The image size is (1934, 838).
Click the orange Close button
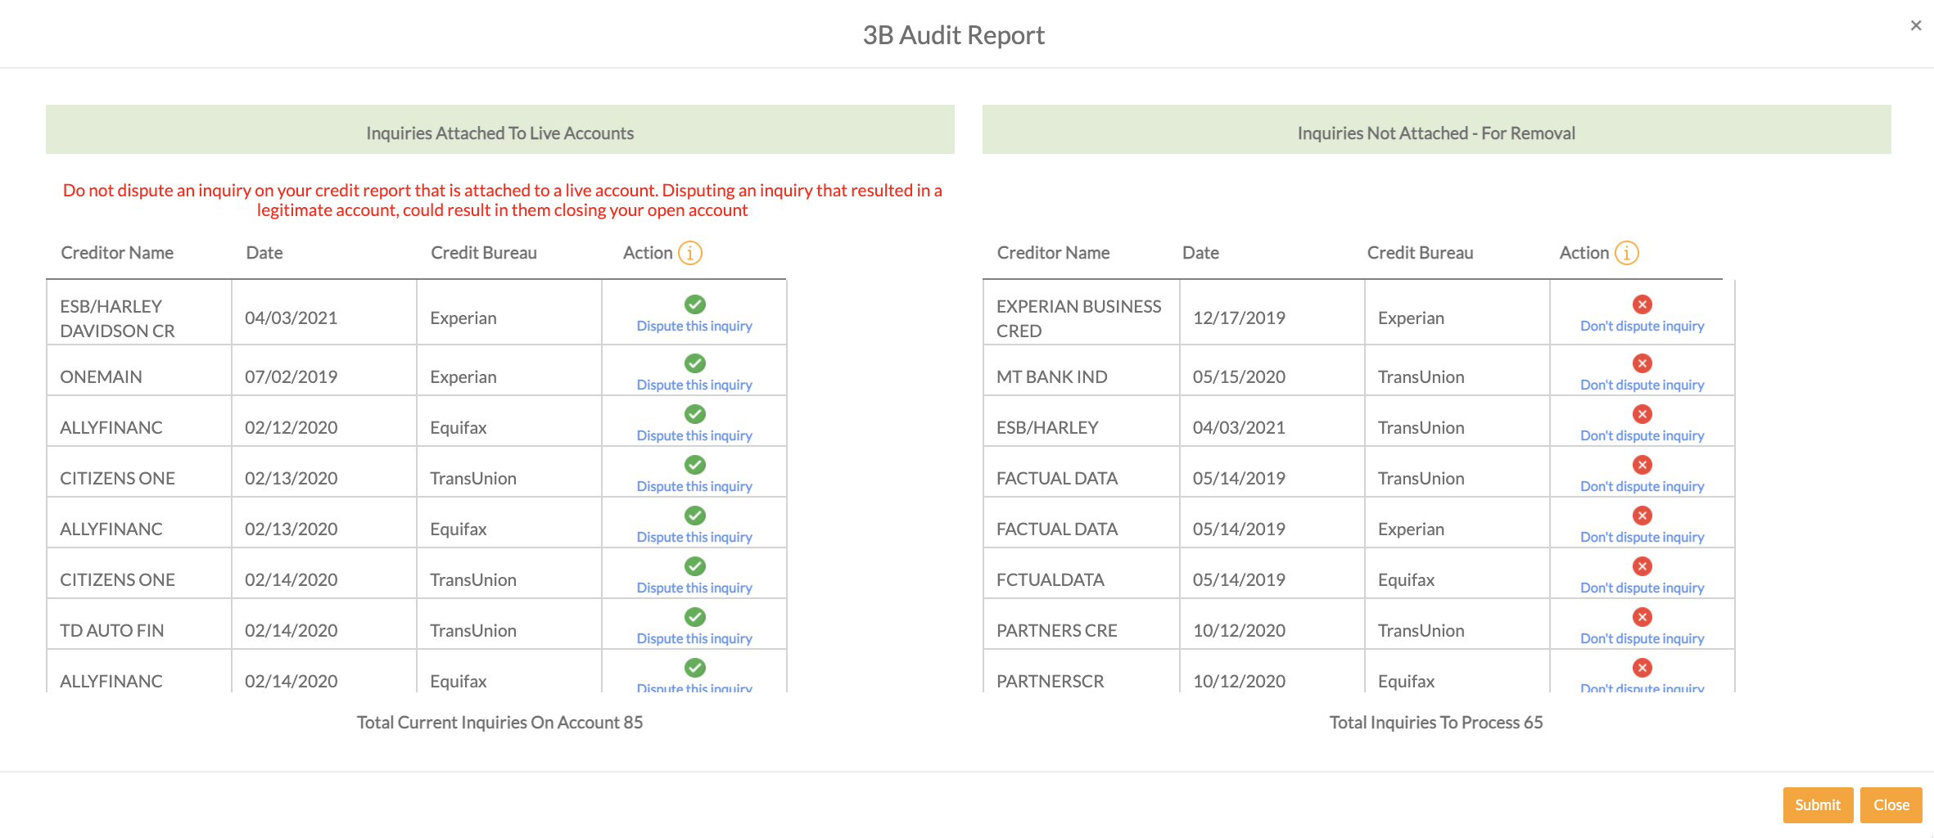1891,805
